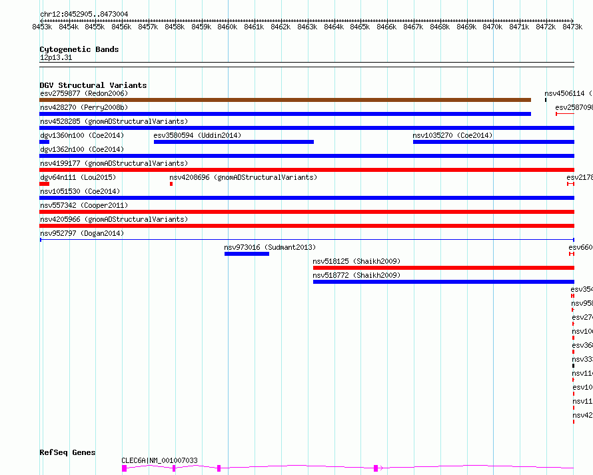The width and height of the screenshot is (593, 475).
Task: Click the small dgv1360n100 blue bar
Action: point(44,142)
